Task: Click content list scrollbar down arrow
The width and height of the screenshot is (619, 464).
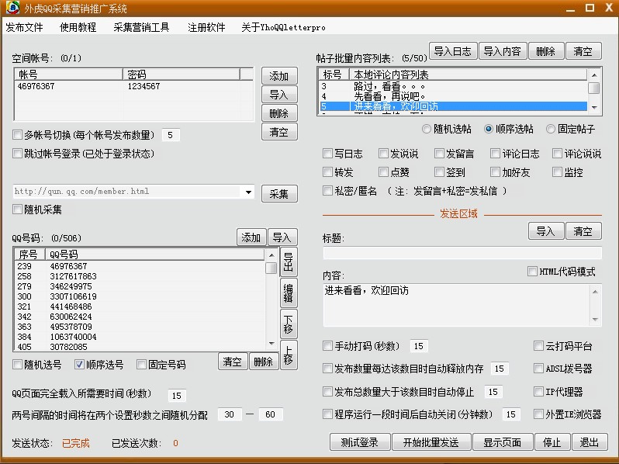Action: click(594, 107)
